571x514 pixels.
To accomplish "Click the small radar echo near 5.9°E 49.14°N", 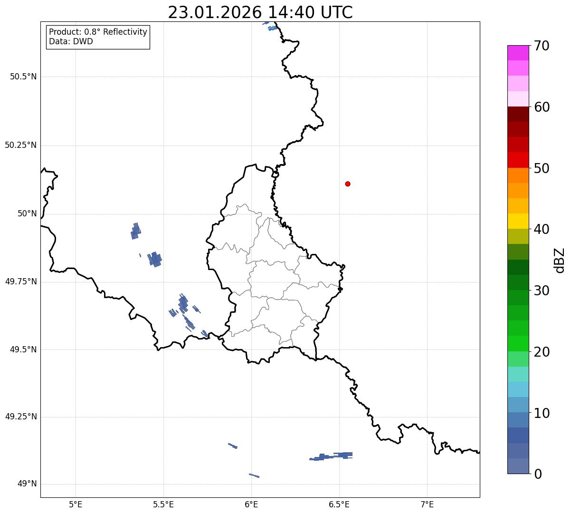I will [x=233, y=446].
